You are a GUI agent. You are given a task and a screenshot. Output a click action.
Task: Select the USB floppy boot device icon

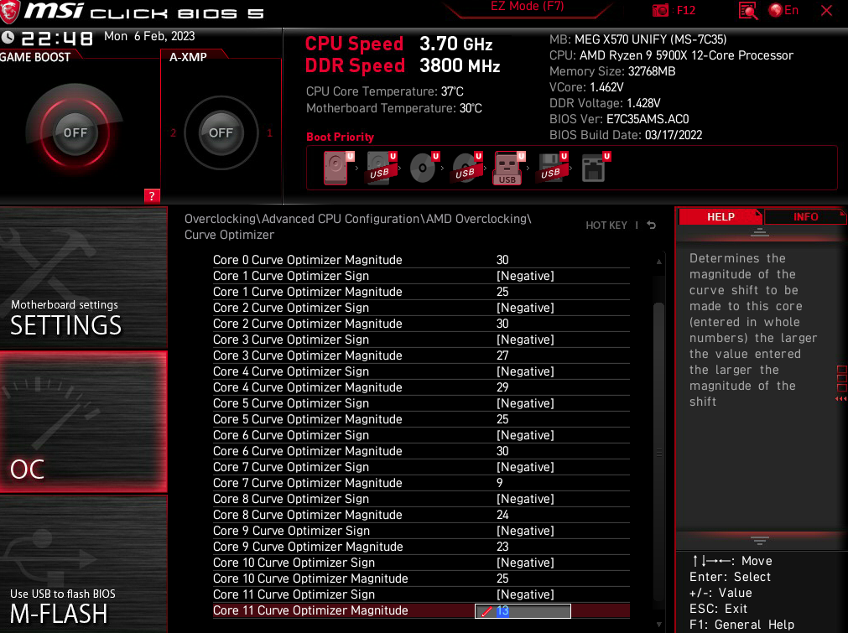pos(552,169)
